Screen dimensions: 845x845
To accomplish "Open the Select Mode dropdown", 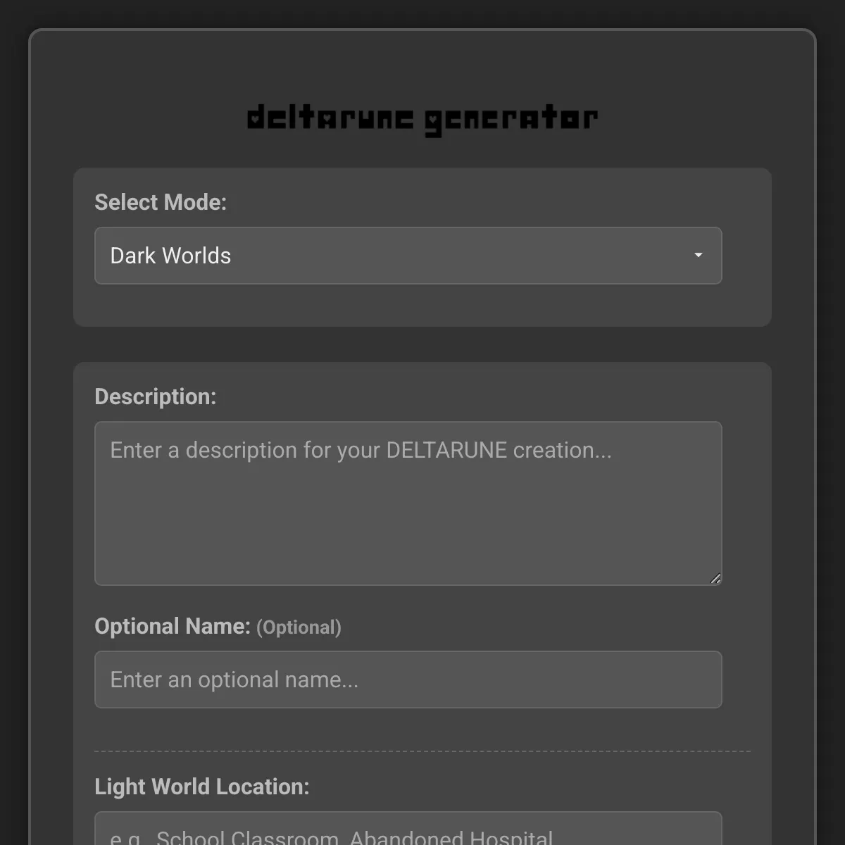I will point(408,256).
